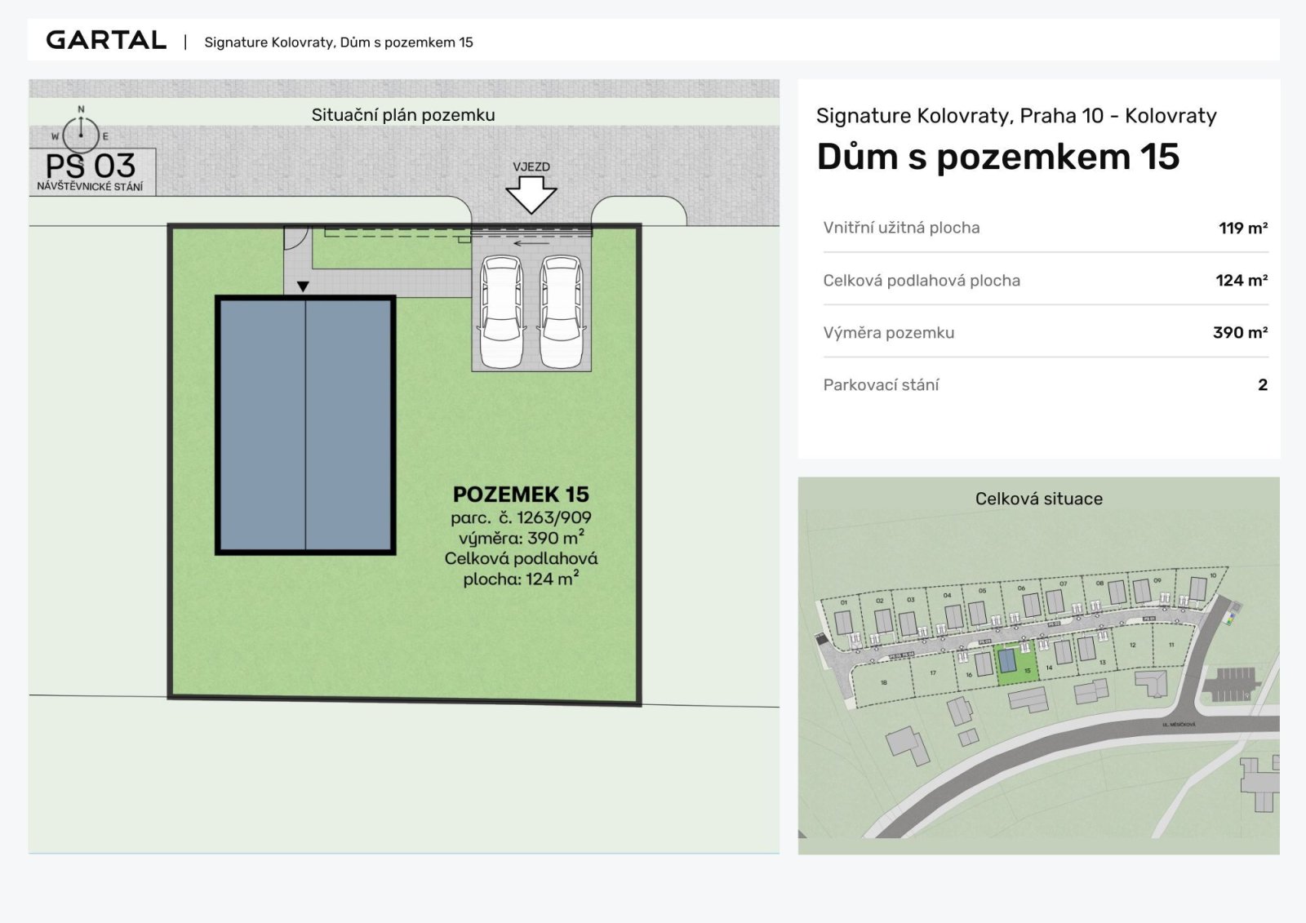Click the black house entrance triangle marker

click(303, 286)
